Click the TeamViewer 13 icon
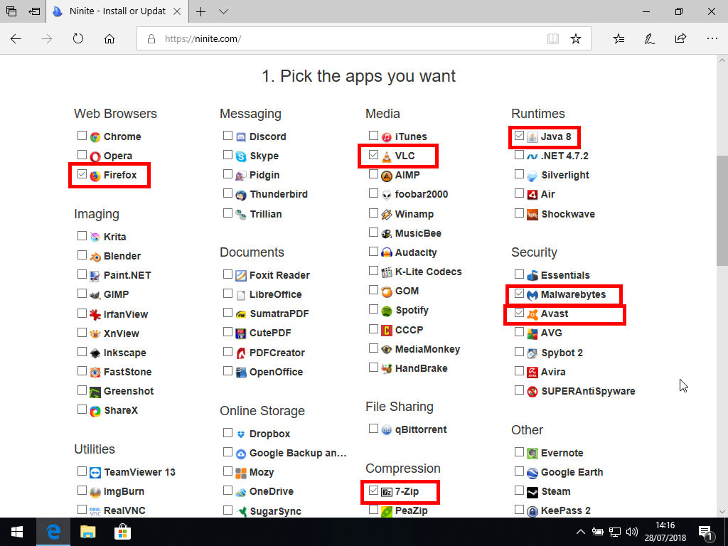This screenshot has width=728, height=546. tap(95, 473)
